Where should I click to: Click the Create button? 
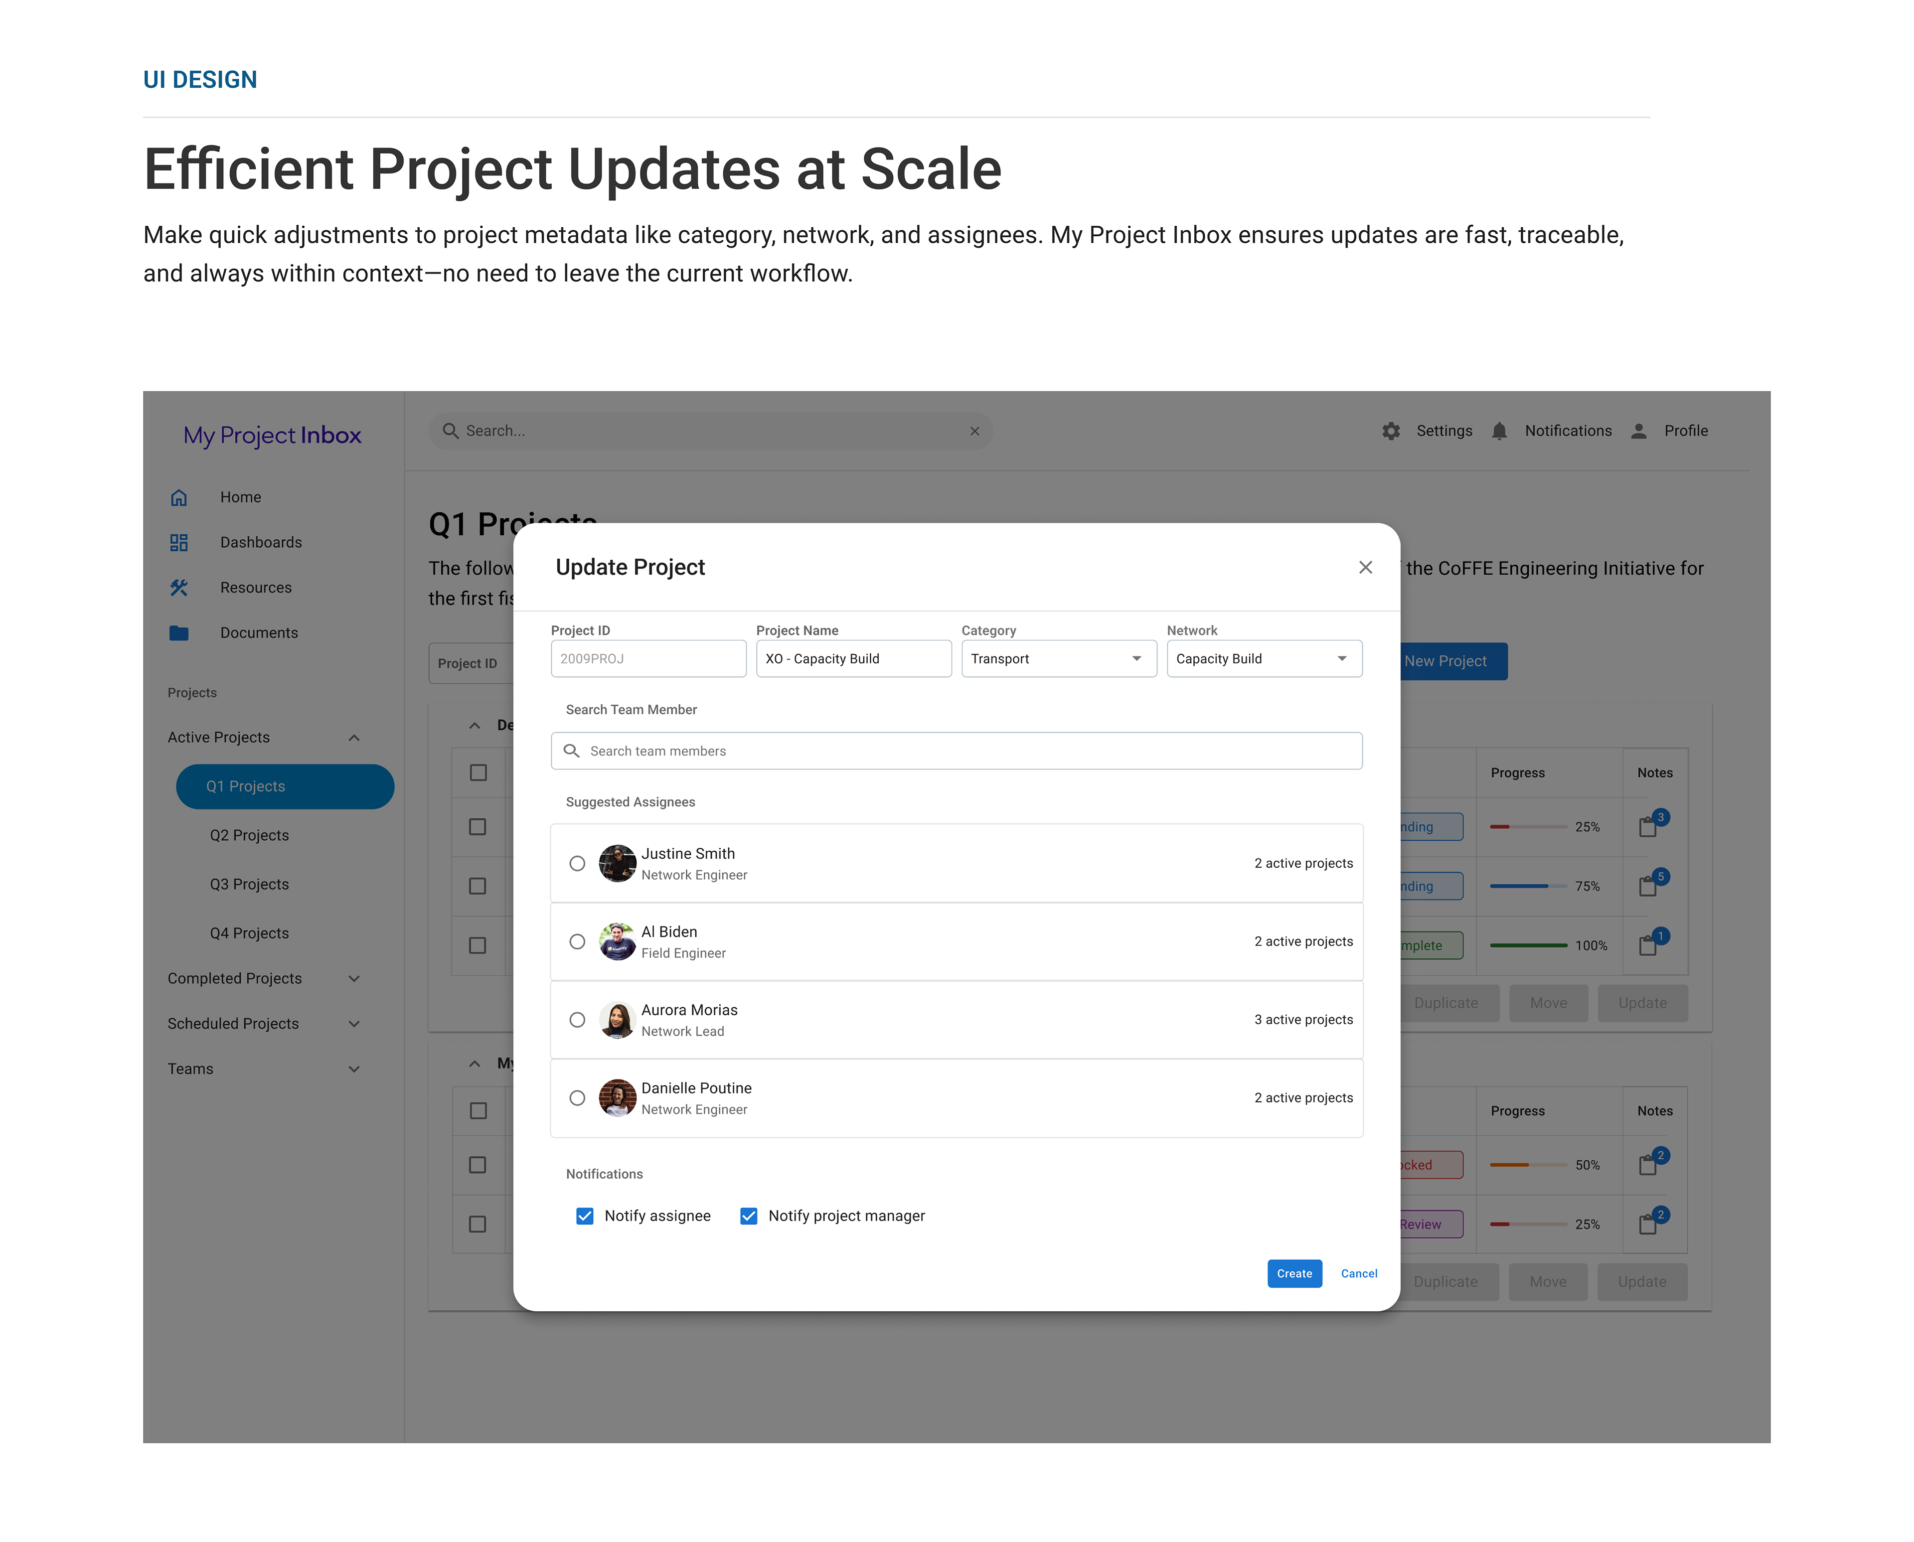[x=1294, y=1274]
